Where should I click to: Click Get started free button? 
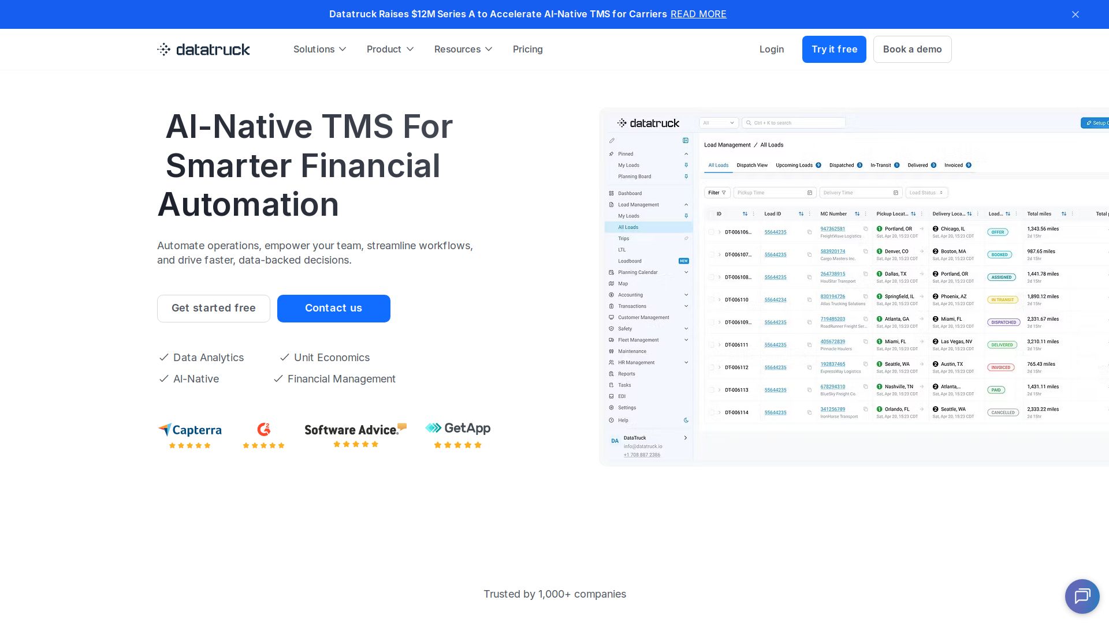click(214, 309)
